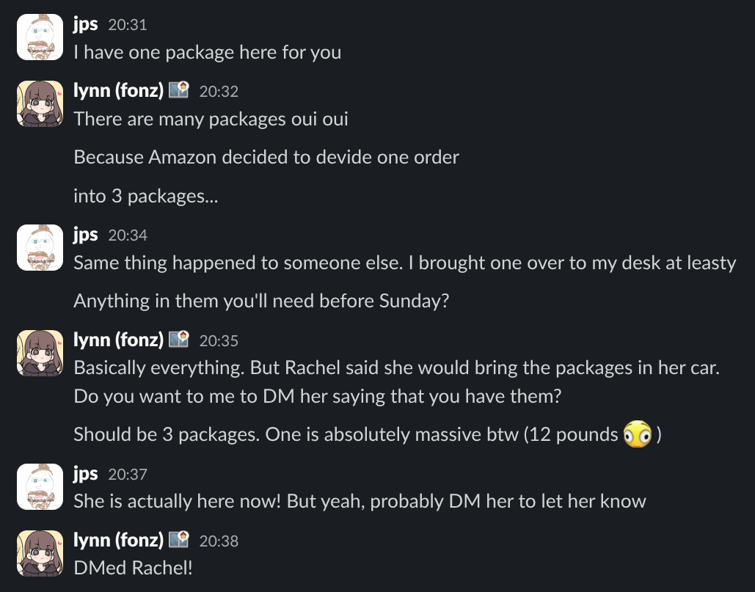Click lynn's avatar beside the 20:32 message
Viewport: 755px width, 592px height.
click(x=40, y=103)
